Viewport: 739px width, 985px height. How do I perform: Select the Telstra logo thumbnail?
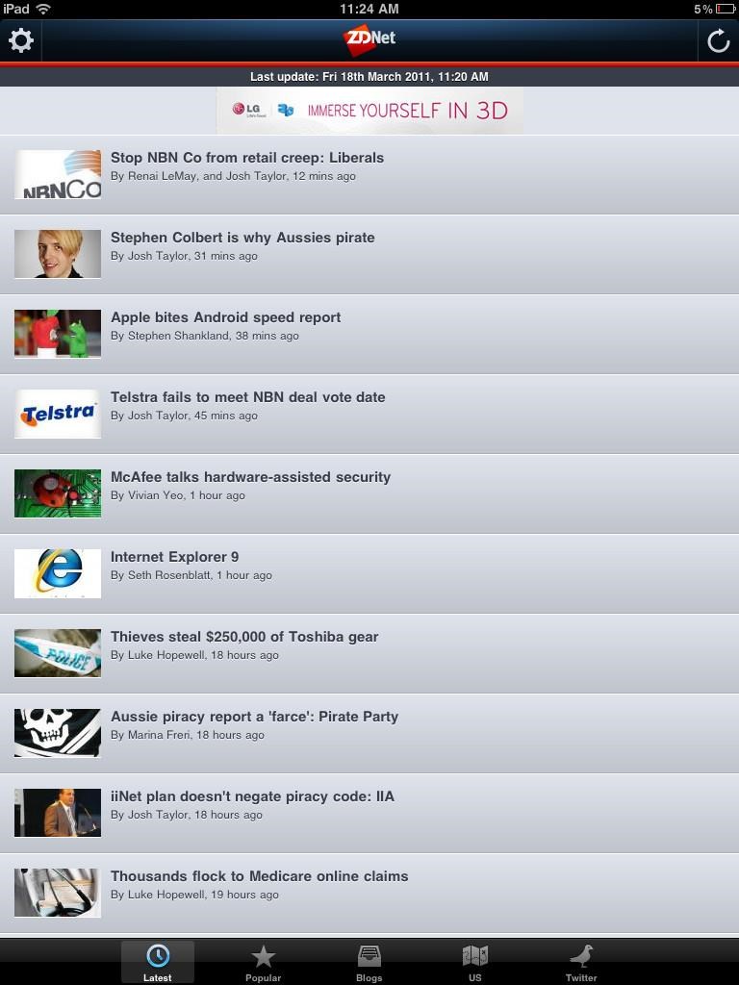click(x=58, y=414)
